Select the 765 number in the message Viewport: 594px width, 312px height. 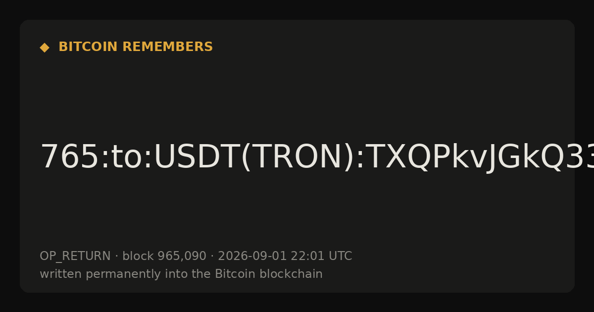click(x=70, y=157)
